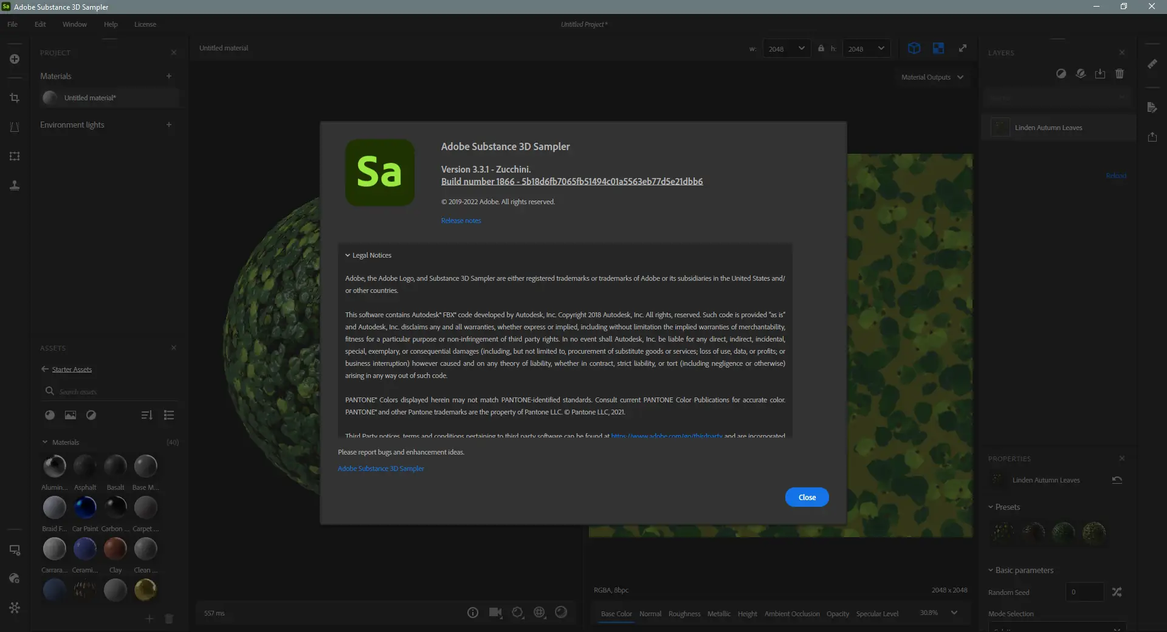Open the License menu
Image resolution: width=1167 pixels, height=632 pixels.
click(x=145, y=24)
